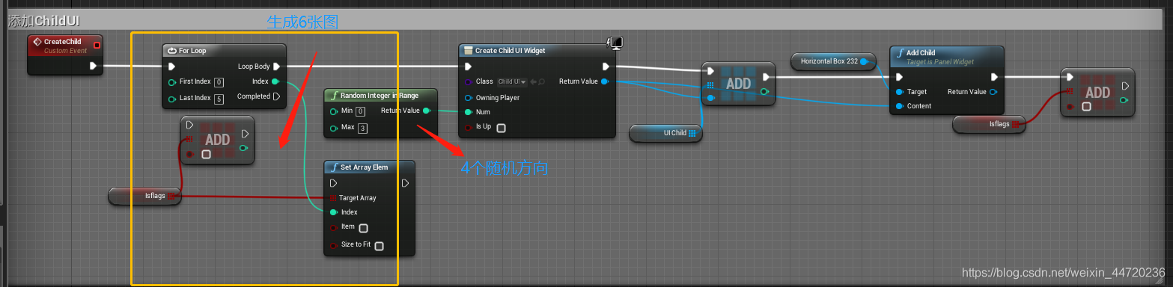1173x287 pixels.
Task: Click Set Array Elem Target Array pin
Action: (332, 198)
